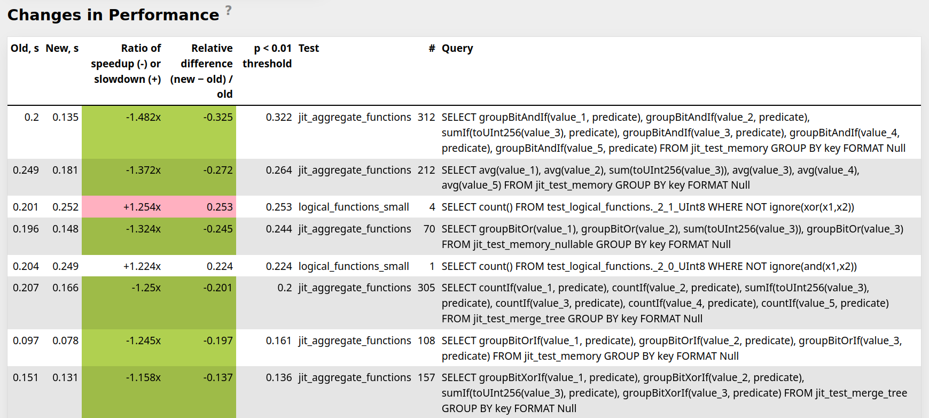The image size is (929, 418).
Task: Click the p < 0.01 threshold header
Action: [267, 56]
